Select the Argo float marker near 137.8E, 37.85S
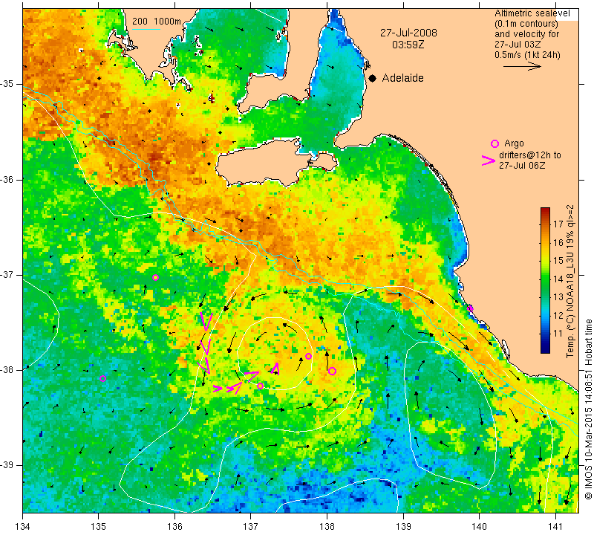The image size is (594, 535). [308, 356]
